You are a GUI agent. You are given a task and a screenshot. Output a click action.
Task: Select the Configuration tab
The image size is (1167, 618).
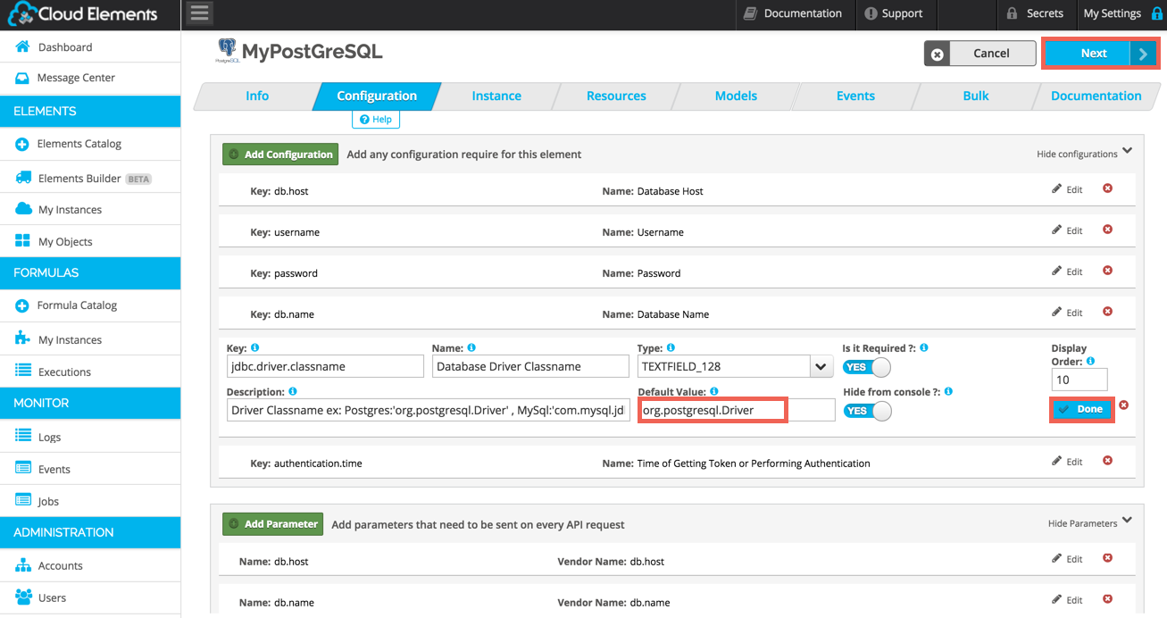click(x=377, y=96)
